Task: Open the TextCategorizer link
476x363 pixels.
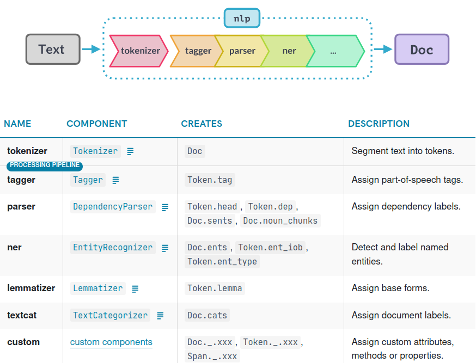Action: (110, 316)
